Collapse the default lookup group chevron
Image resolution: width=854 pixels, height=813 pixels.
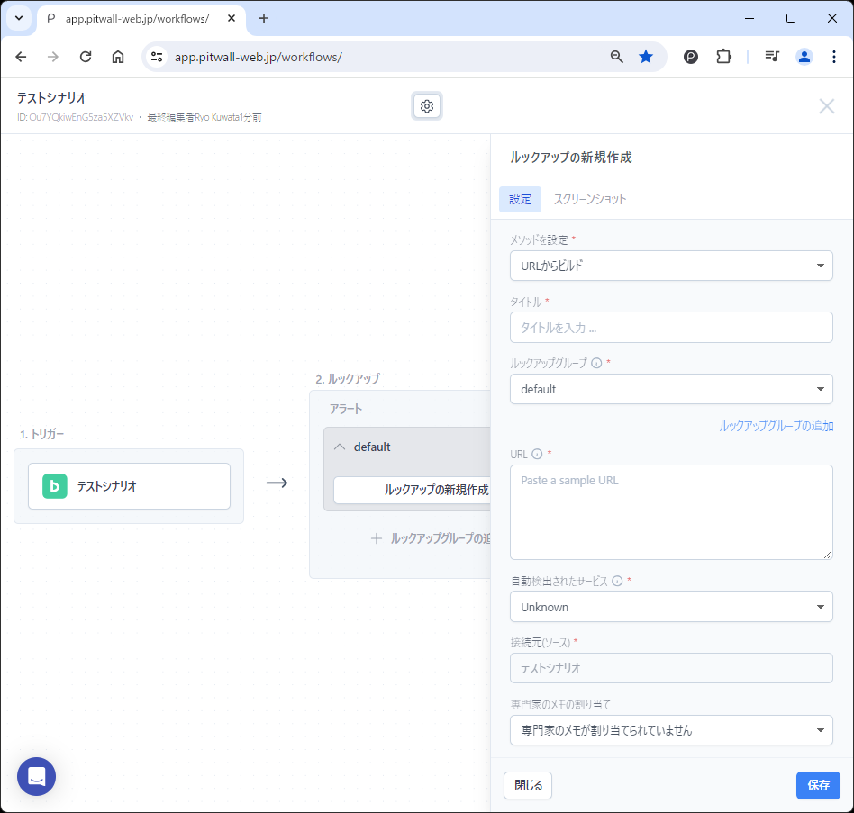(x=340, y=447)
